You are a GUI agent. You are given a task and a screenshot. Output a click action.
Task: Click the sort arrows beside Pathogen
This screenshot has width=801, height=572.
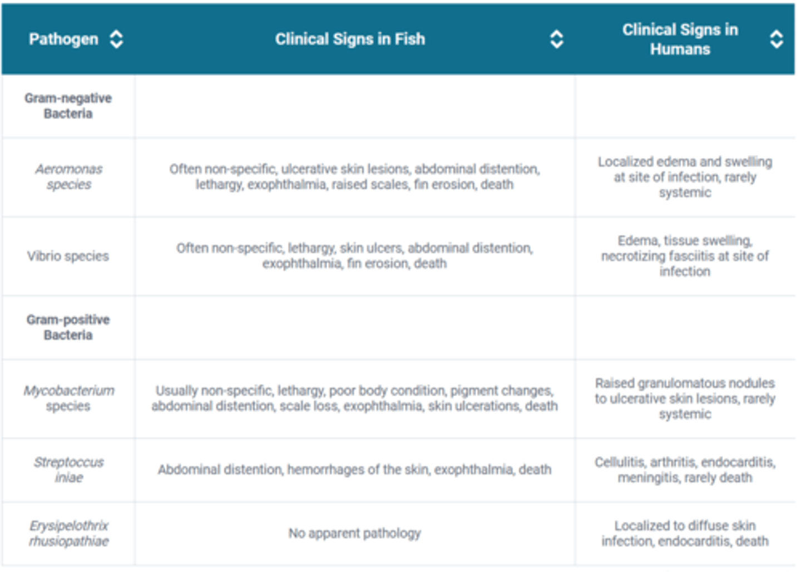pos(116,39)
